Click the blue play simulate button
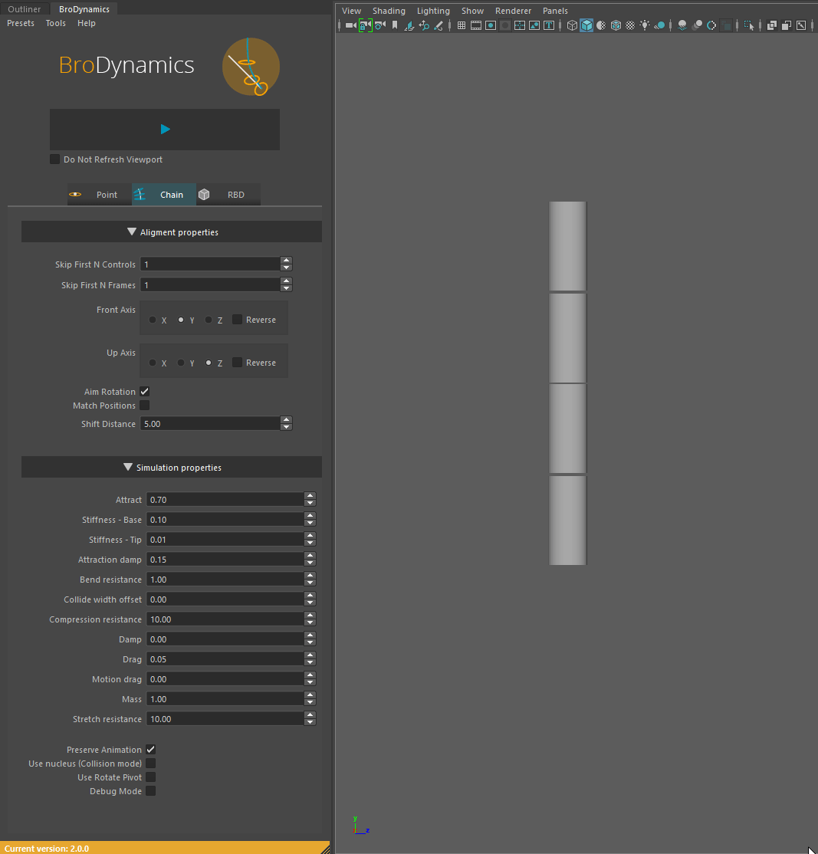This screenshot has width=818, height=854. tap(165, 129)
